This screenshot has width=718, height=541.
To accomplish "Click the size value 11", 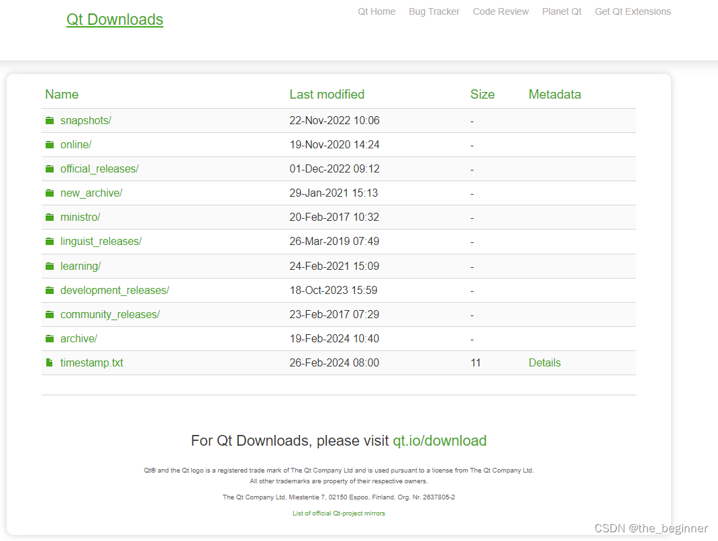I will pyautogui.click(x=475, y=363).
